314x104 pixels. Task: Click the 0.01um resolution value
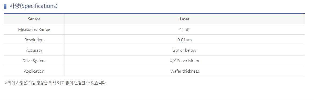point(185,40)
